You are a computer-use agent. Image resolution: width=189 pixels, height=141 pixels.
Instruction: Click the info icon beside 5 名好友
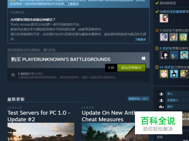tap(157, 48)
